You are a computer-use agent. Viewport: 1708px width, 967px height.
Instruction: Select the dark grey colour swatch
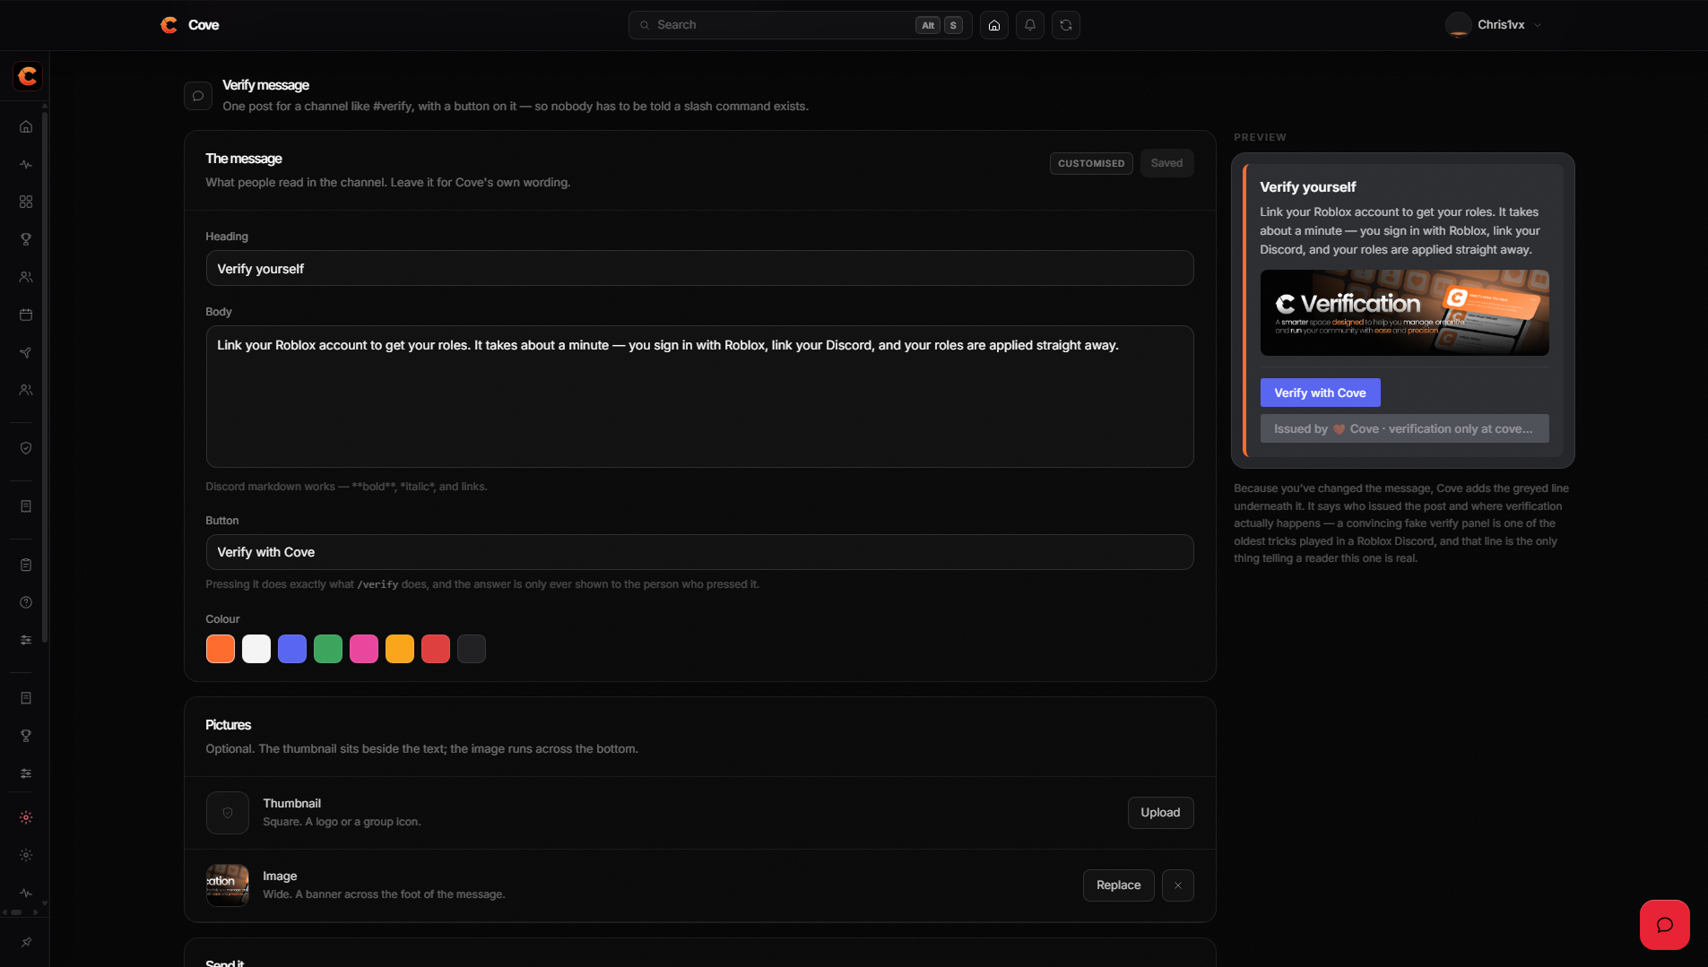(x=472, y=649)
